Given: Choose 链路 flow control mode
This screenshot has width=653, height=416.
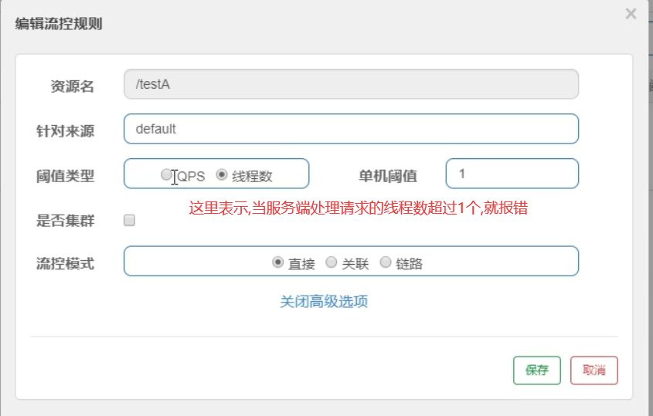Looking at the screenshot, I should coord(386,262).
